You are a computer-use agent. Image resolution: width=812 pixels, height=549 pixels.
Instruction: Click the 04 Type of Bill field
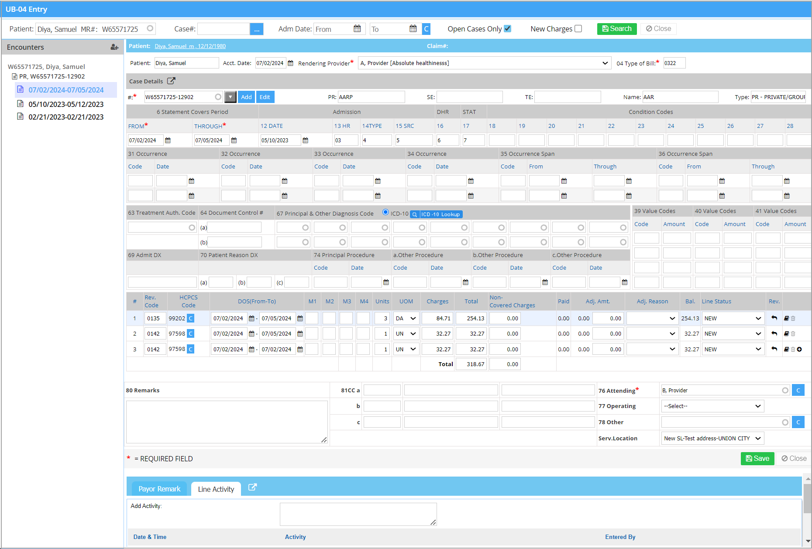click(674, 63)
